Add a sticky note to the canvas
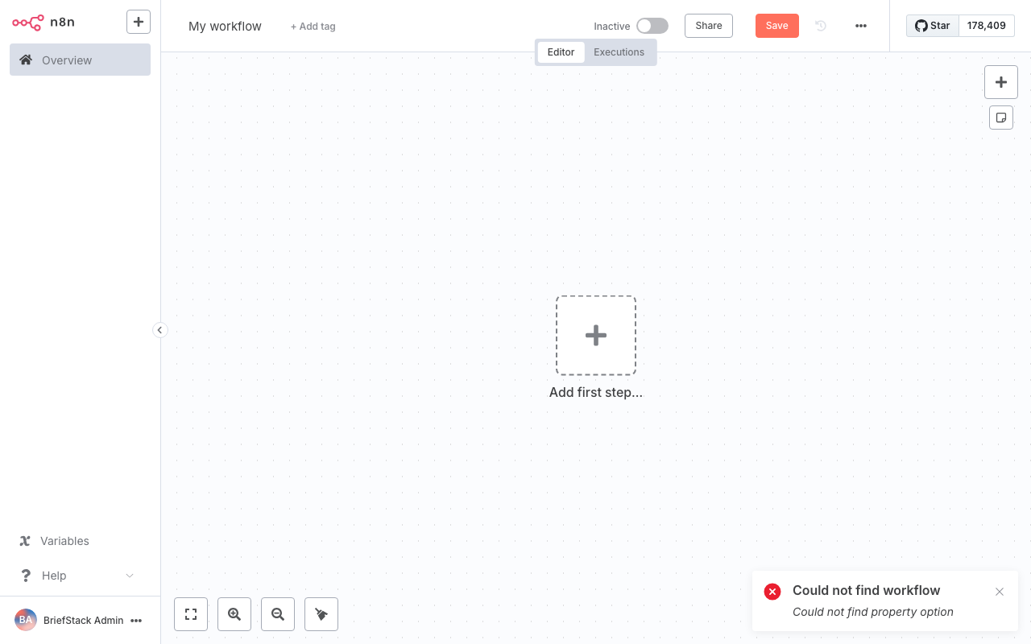Image resolution: width=1031 pixels, height=644 pixels. 1001,118
